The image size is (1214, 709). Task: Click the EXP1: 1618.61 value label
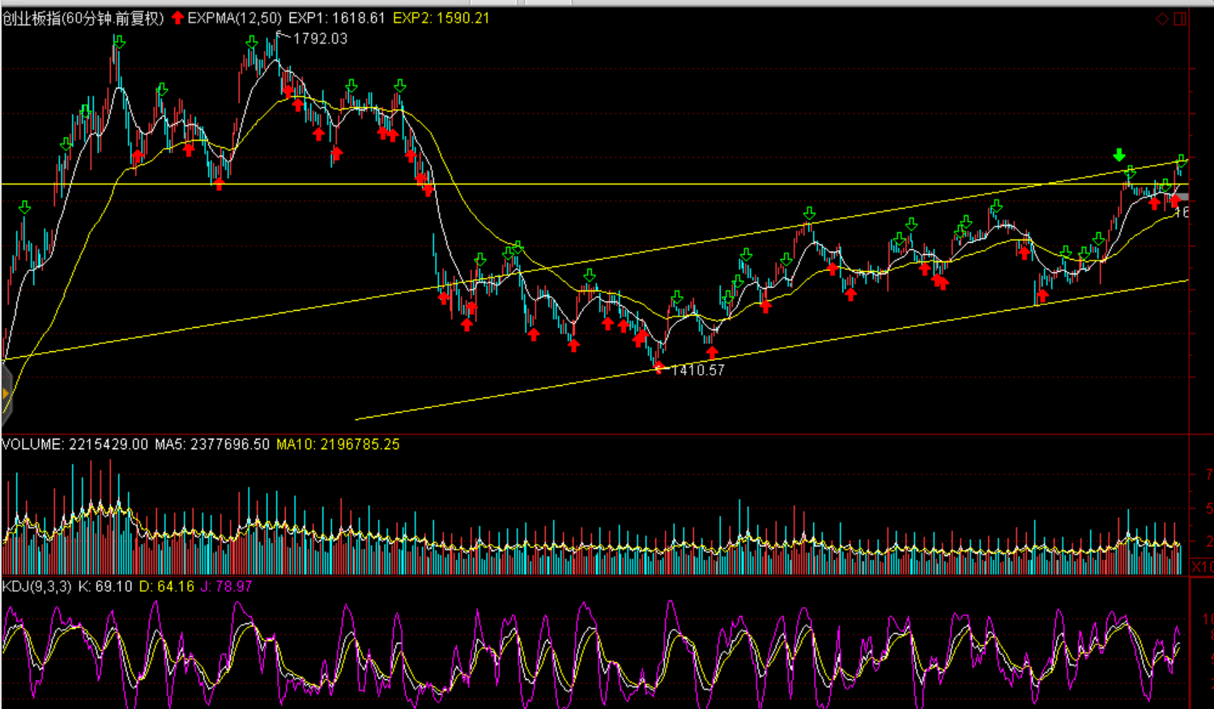tap(336, 18)
